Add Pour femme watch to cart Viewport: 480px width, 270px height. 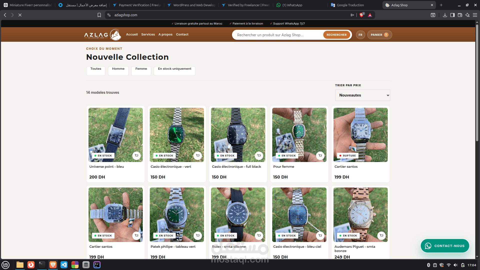click(320, 155)
